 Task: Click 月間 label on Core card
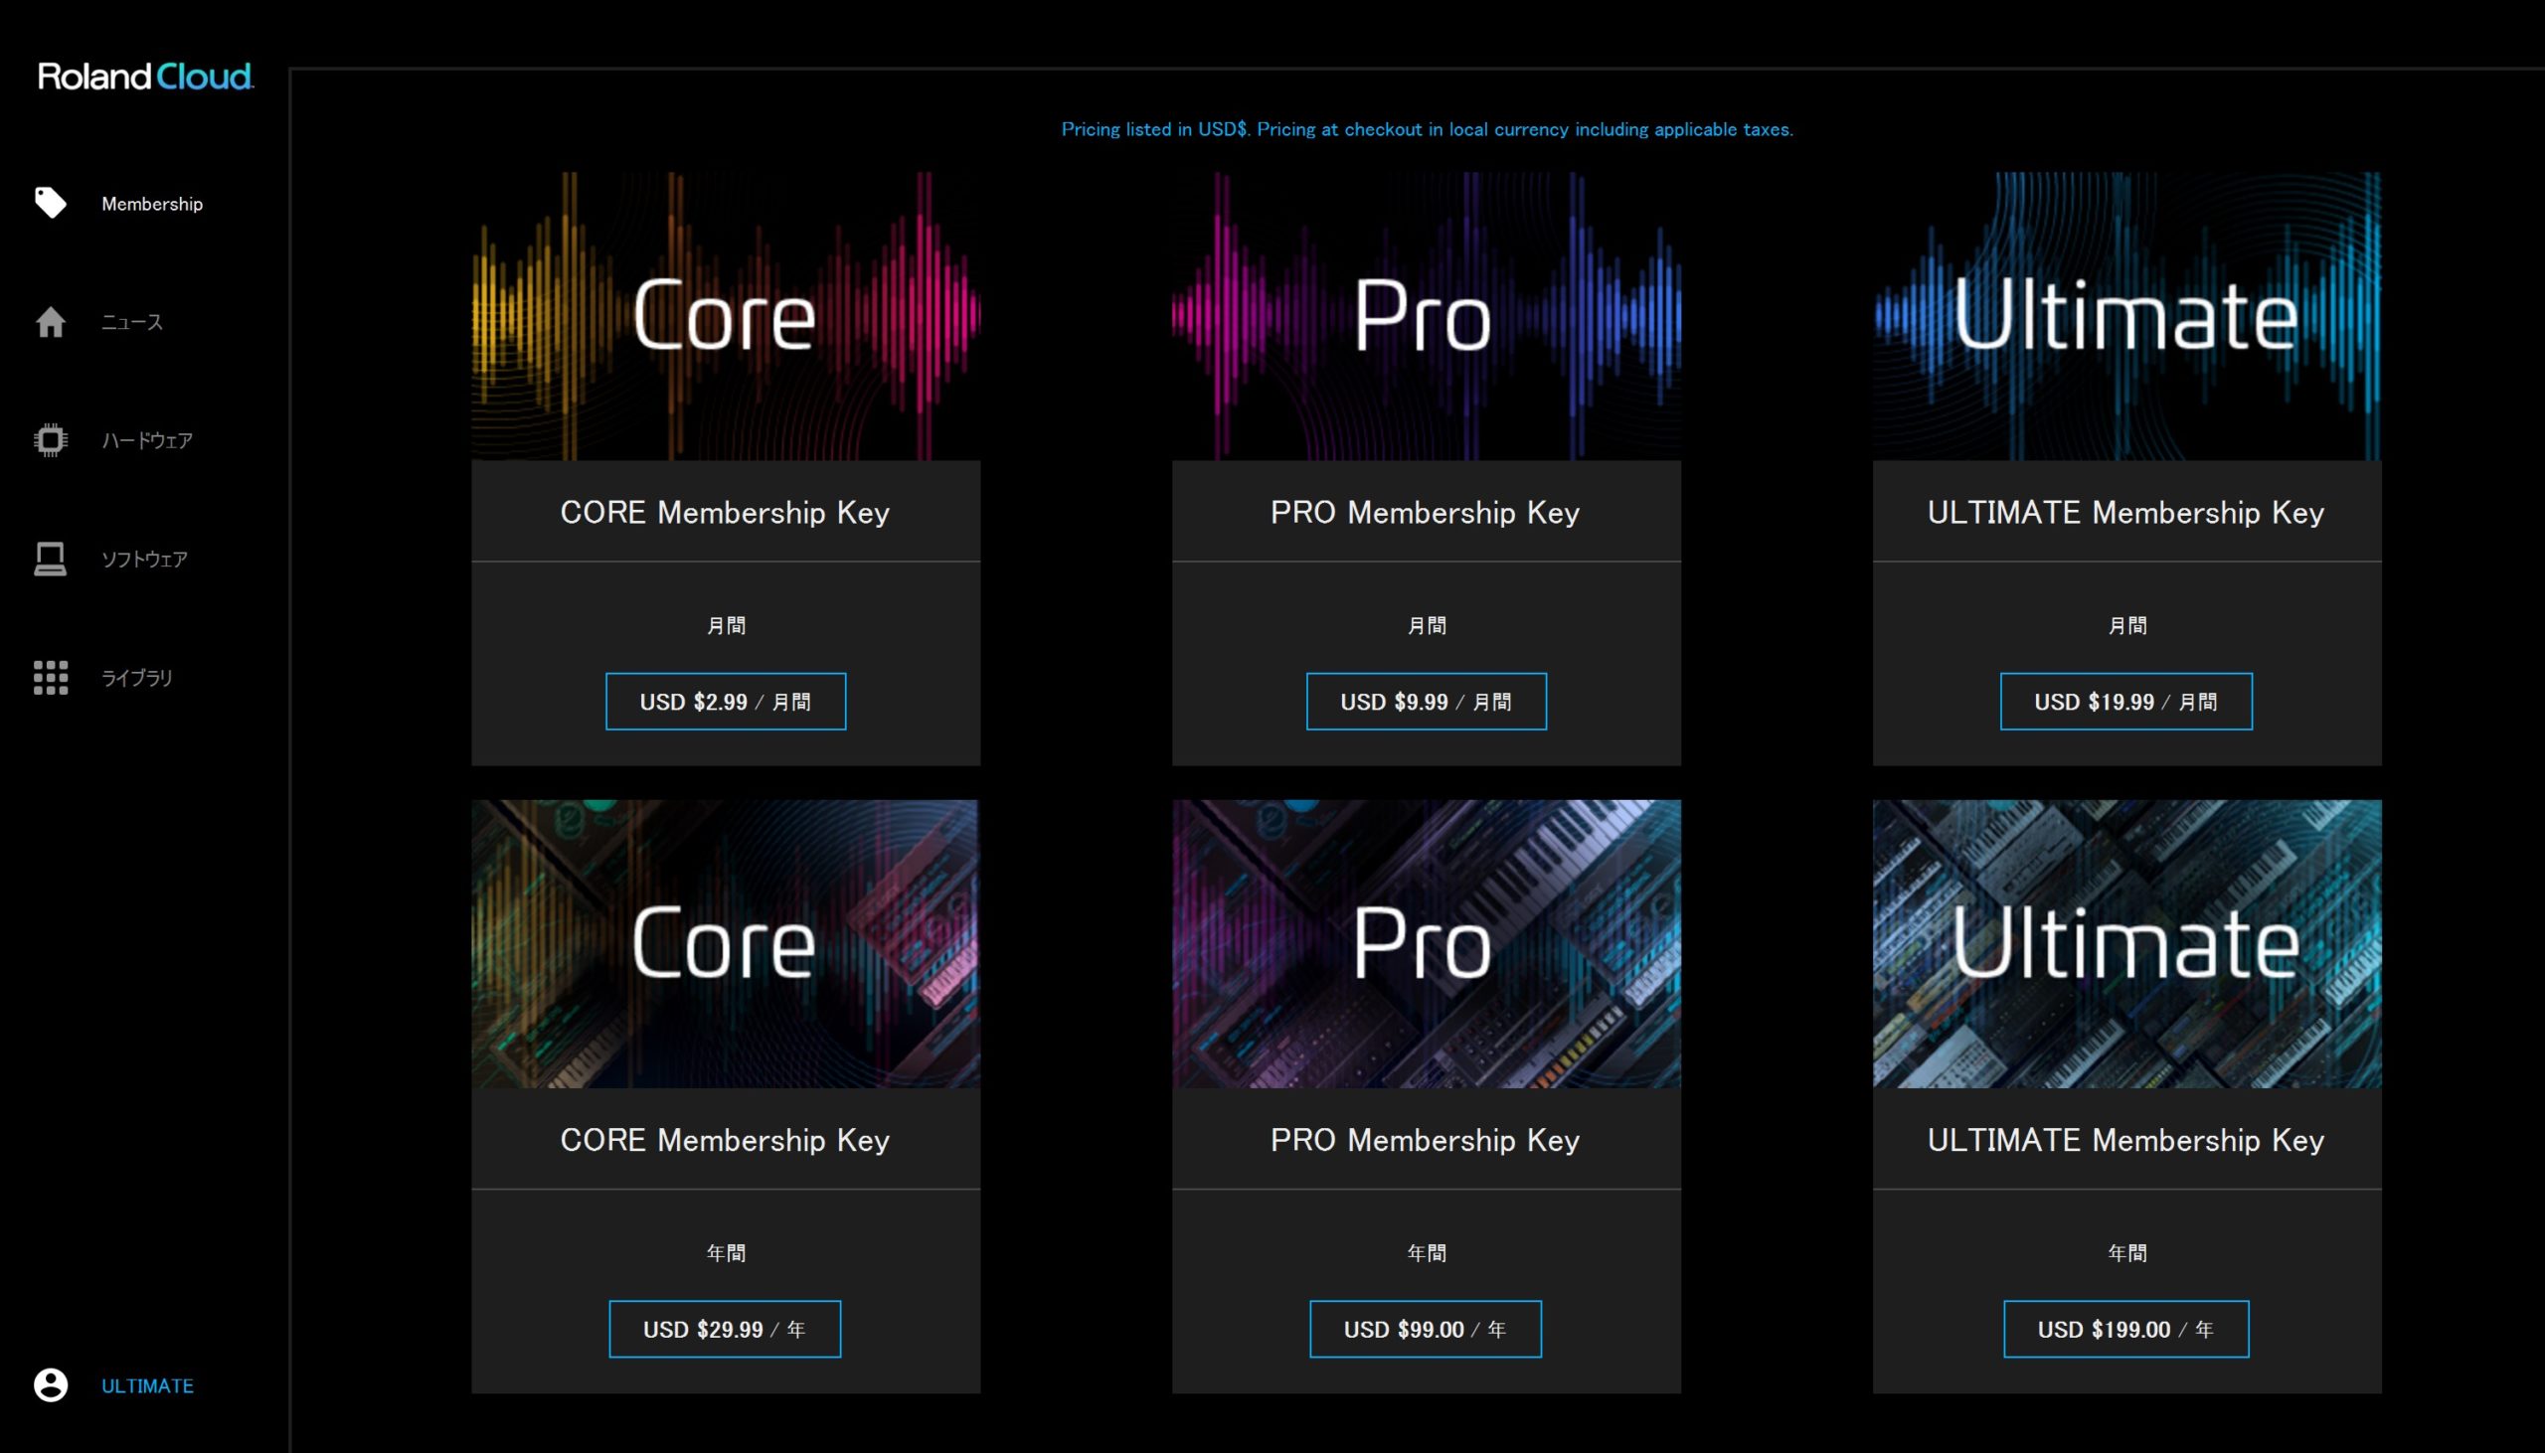coord(726,625)
